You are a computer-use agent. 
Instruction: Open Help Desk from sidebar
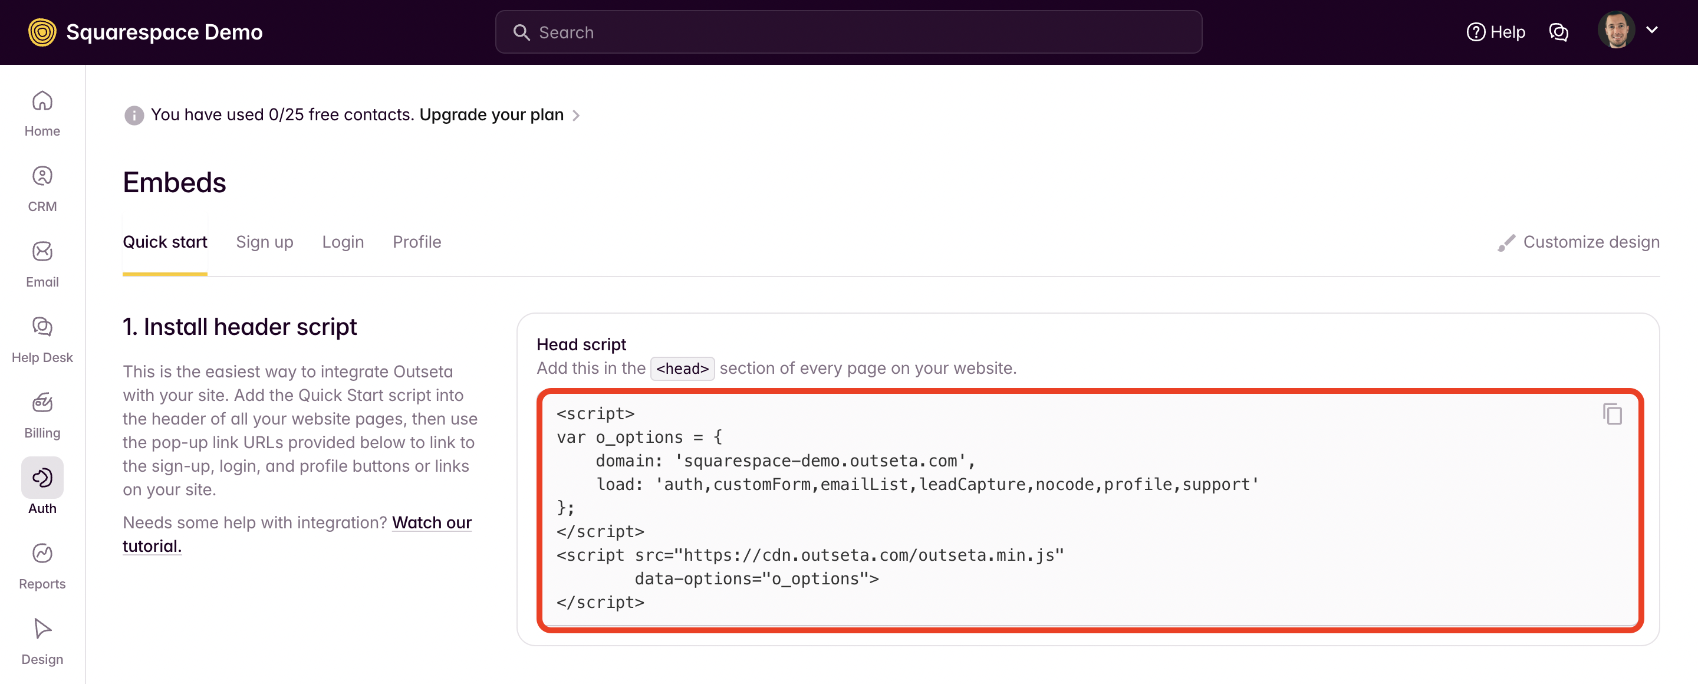[42, 338]
